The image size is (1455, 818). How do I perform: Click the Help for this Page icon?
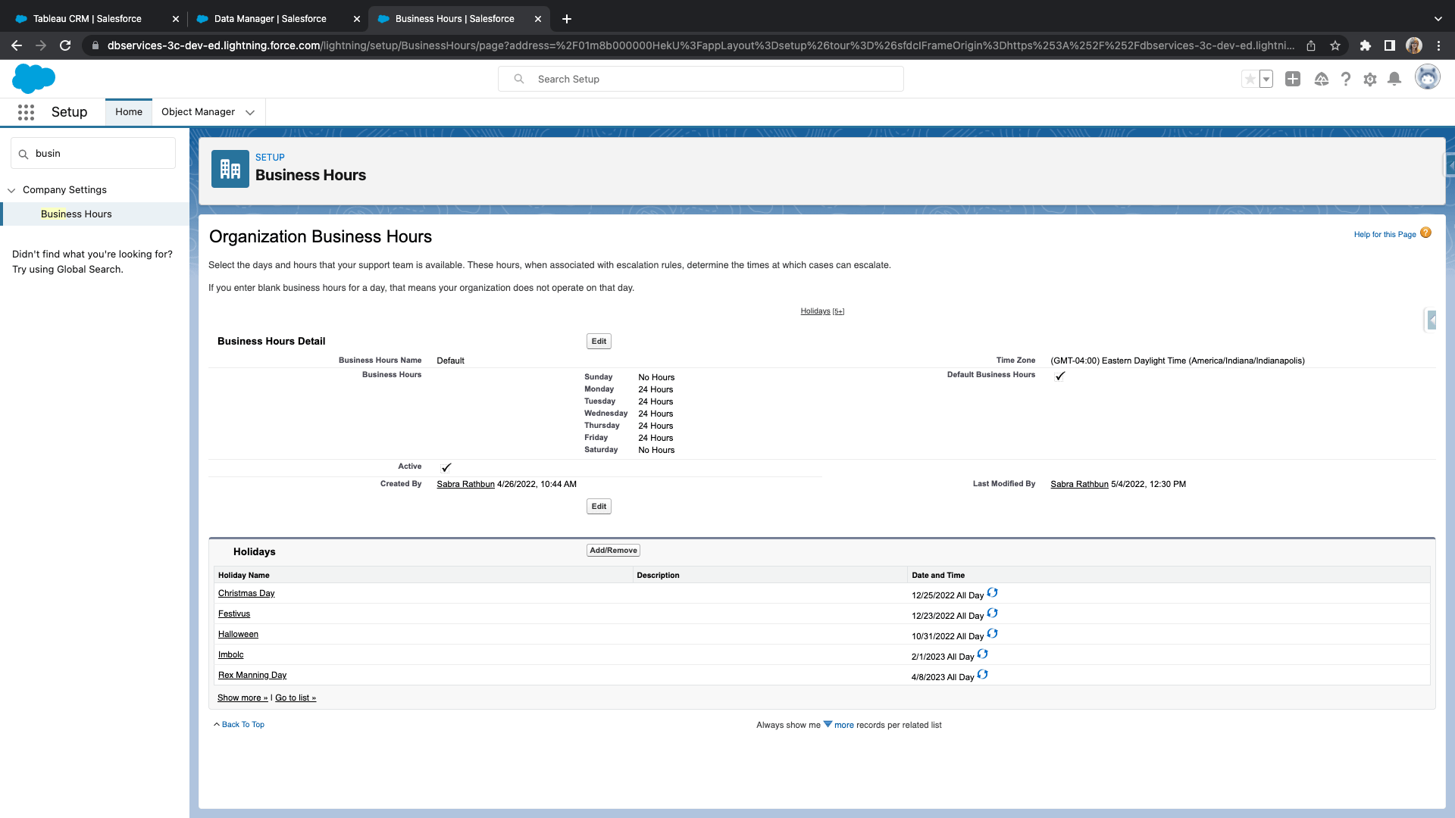tap(1425, 233)
